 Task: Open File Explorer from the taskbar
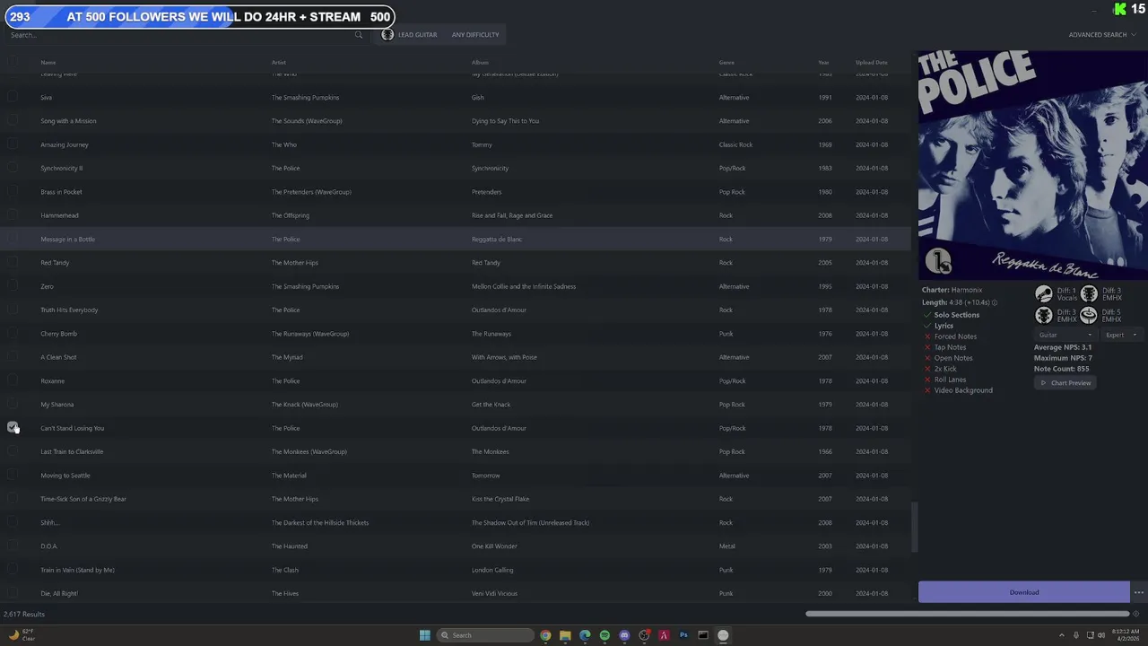point(565,635)
